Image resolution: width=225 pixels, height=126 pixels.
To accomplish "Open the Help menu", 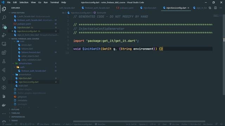I will (x=63, y=2).
